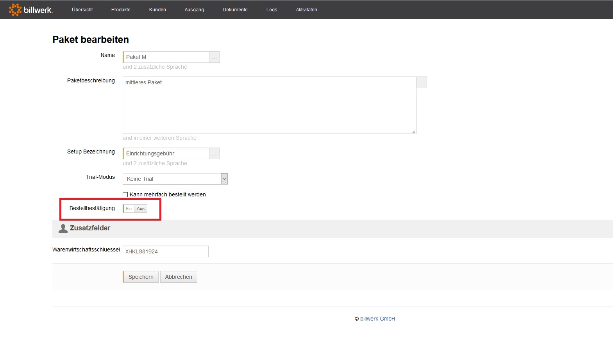Open language options next to Name field
The width and height of the screenshot is (613, 344).
214,57
